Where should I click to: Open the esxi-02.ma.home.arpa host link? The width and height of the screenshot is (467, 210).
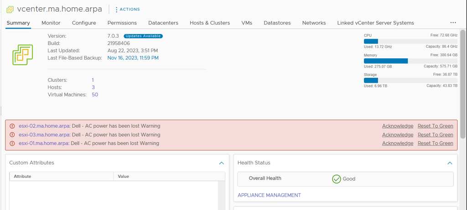(44, 126)
